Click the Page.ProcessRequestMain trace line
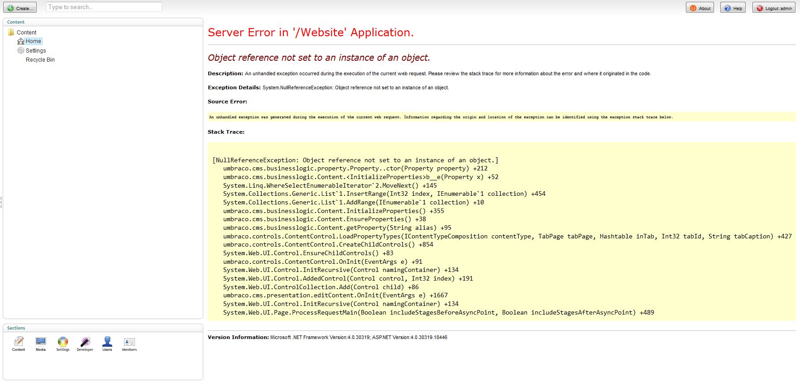The image size is (800, 383). click(x=439, y=312)
